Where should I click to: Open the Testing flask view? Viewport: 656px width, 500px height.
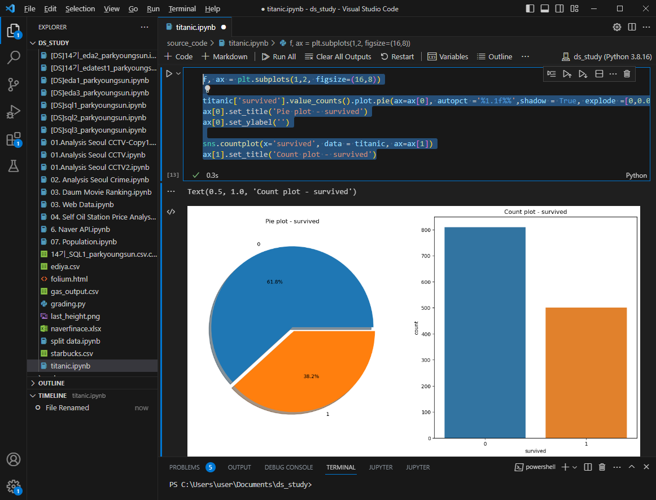click(x=14, y=166)
